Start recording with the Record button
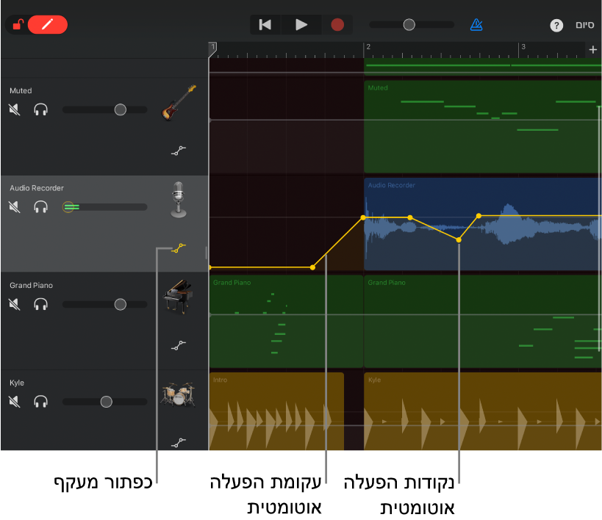The image size is (602, 520). 337,24
